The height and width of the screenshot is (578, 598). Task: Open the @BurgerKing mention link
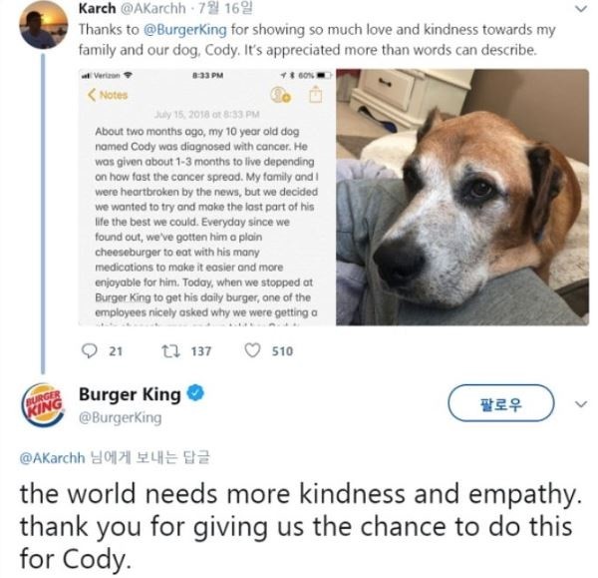coord(185,29)
